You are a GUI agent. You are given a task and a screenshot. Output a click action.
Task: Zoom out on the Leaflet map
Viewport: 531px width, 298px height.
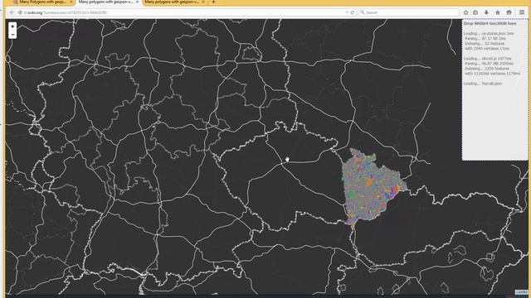(x=12, y=35)
